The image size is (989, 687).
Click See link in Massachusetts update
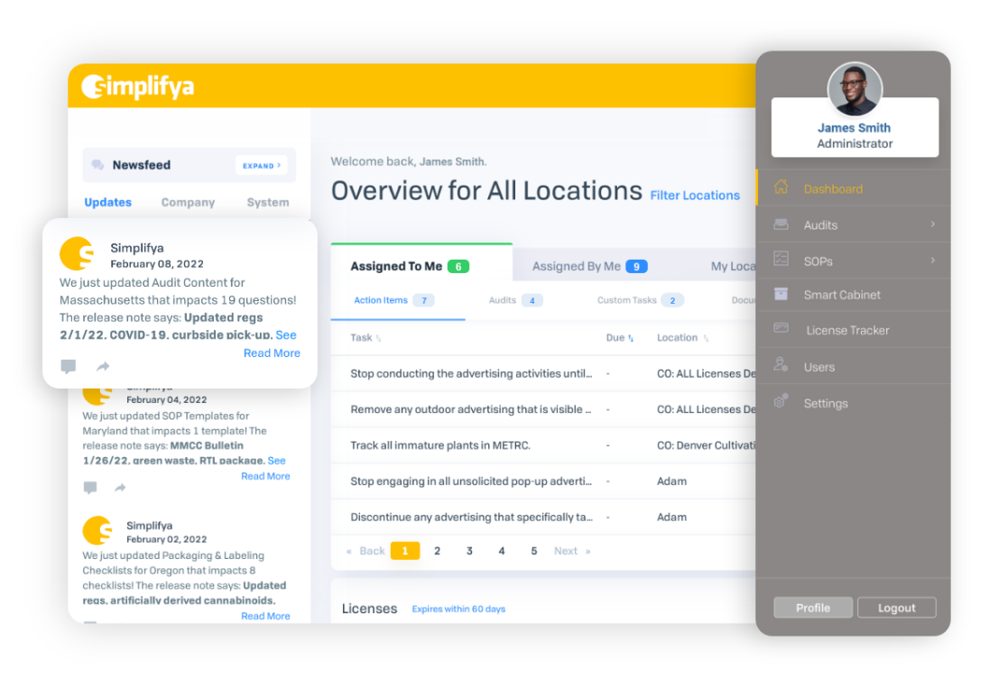coord(286,334)
